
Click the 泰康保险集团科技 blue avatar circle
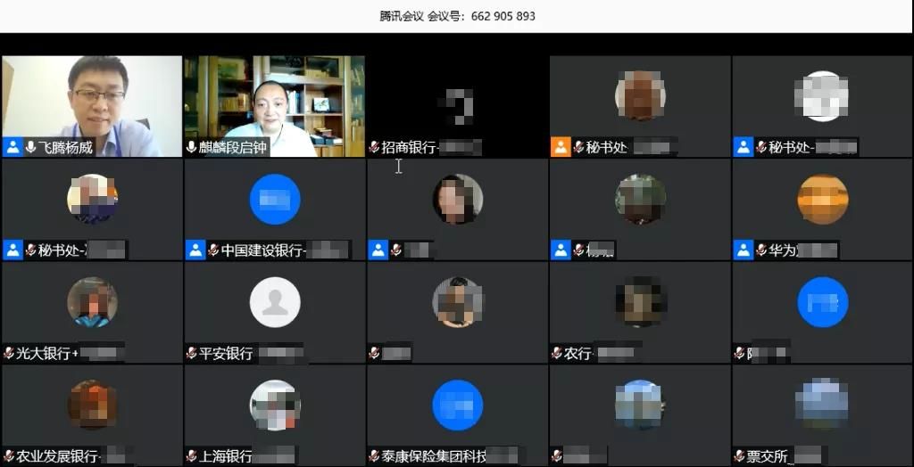tap(457, 406)
